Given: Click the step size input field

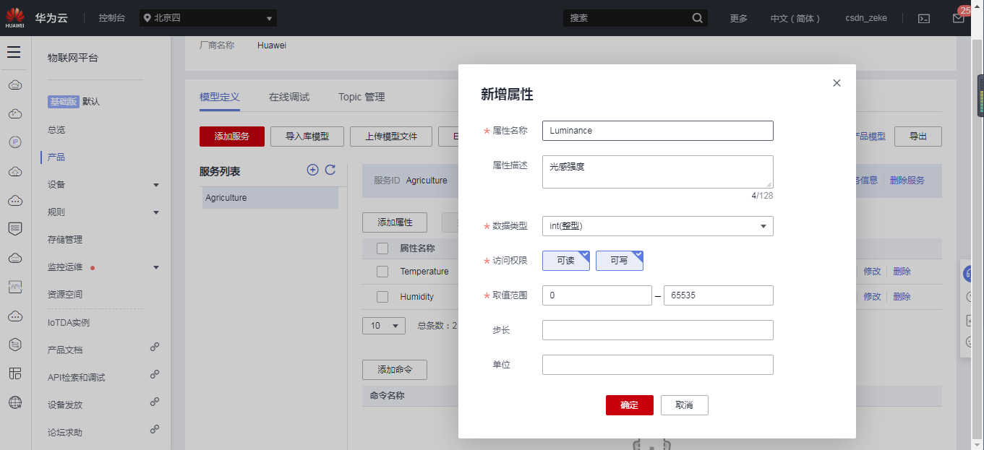Looking at the screenshot, I should (657, 330).
